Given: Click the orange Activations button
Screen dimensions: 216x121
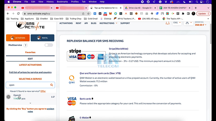Looking at the screenshot, I should (x=18, y=38).
